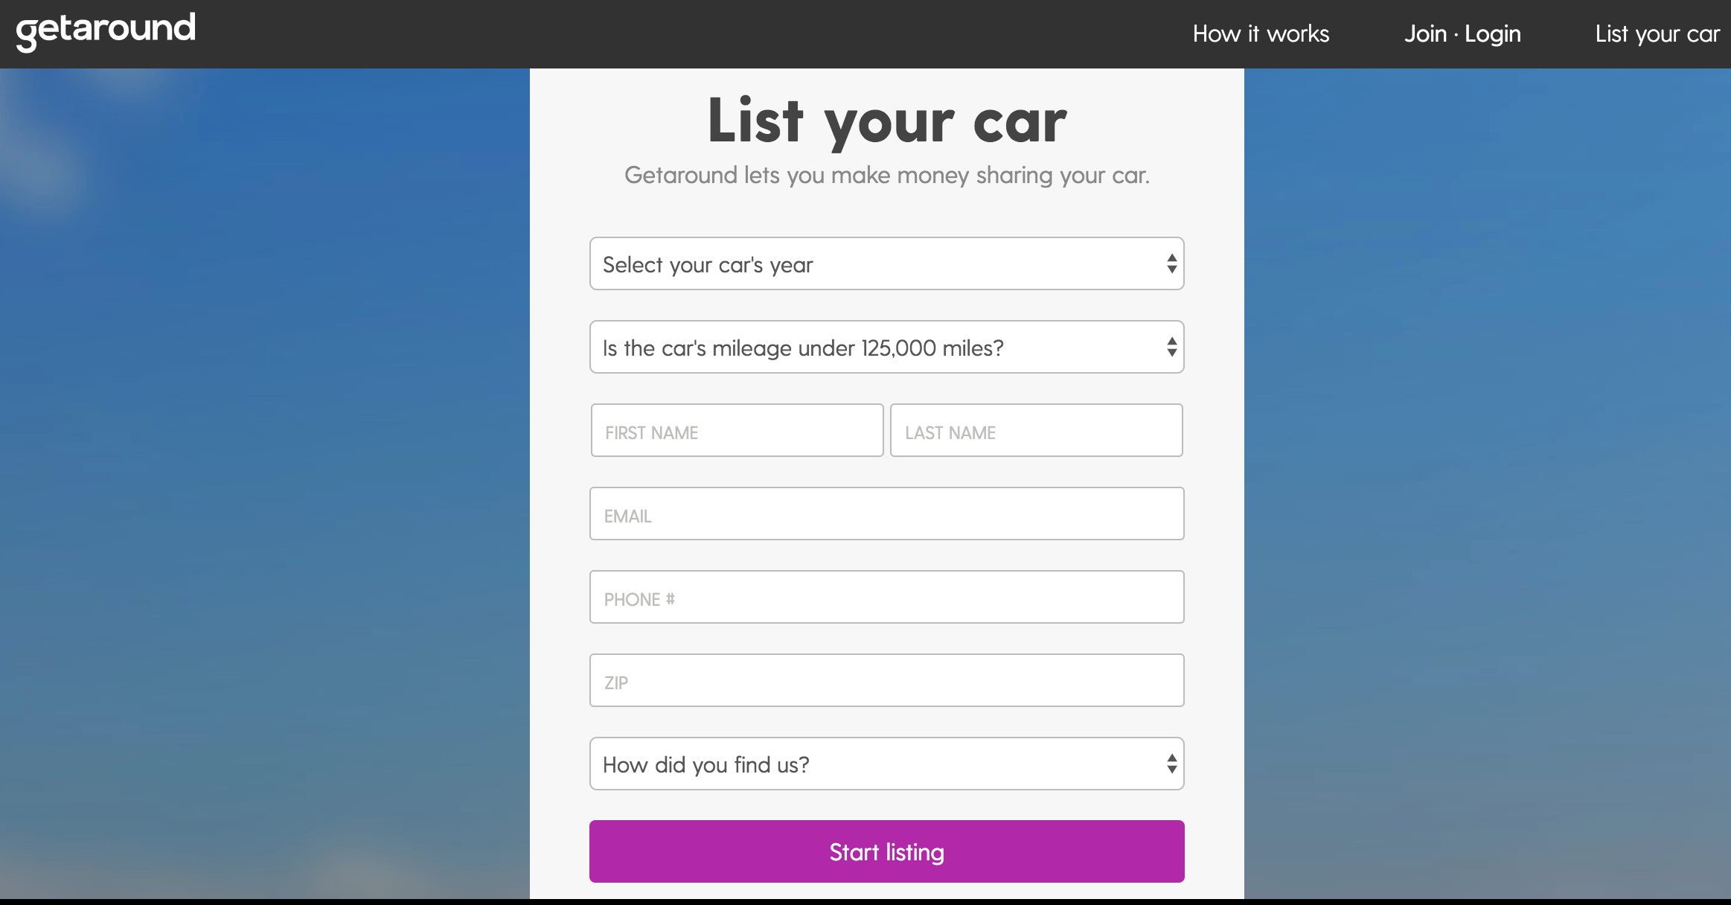This screenshot has width=1731, height=905.
Task: Click the up-down arrows on the mileage selector
Action: point(1171,348)
